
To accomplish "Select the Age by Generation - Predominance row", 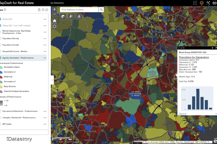I will (x=23, y=58).
